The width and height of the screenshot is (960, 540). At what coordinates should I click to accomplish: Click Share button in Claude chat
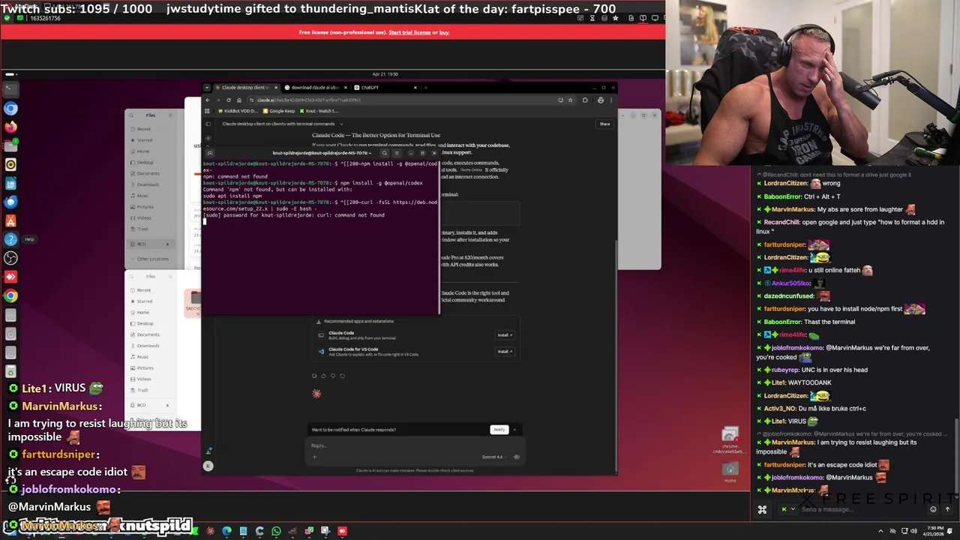coord(604,124)
